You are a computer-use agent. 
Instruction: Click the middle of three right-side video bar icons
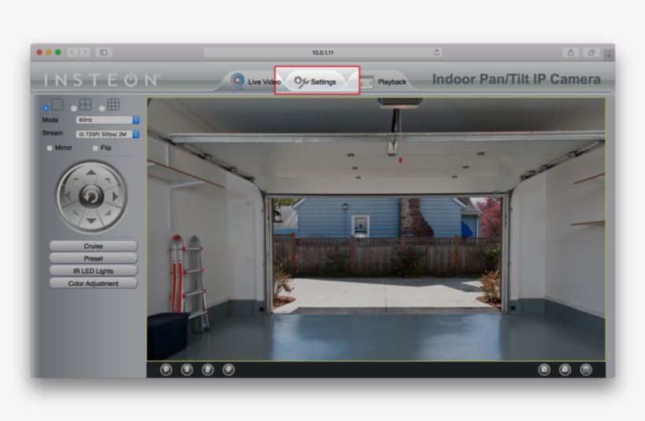566,370
